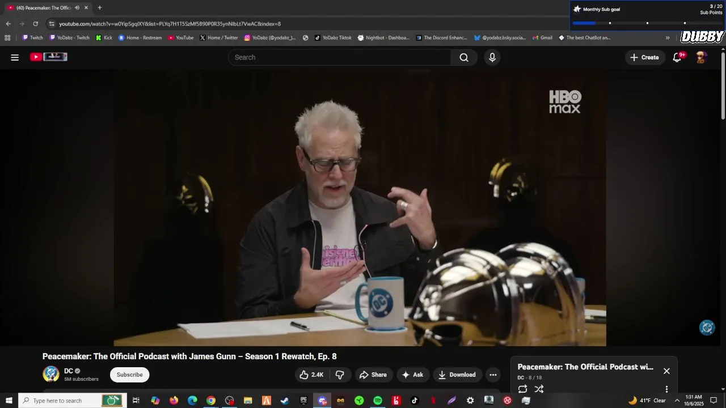726x408 pixels.
Task: Open the Windows Start menu
Action: click(9, 401)
